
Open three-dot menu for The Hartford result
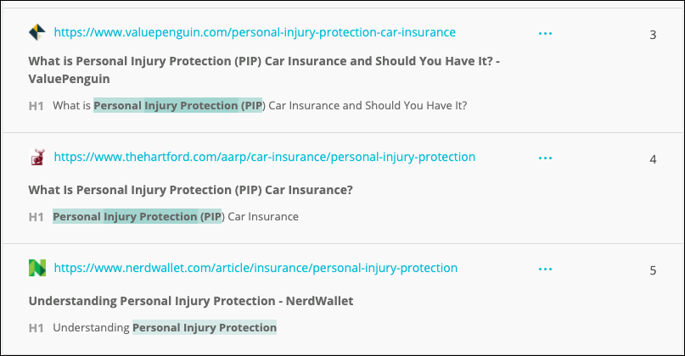click(x=545, y=158)
